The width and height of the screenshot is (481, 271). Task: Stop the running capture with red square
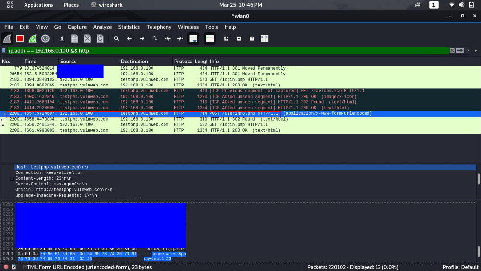20,38
